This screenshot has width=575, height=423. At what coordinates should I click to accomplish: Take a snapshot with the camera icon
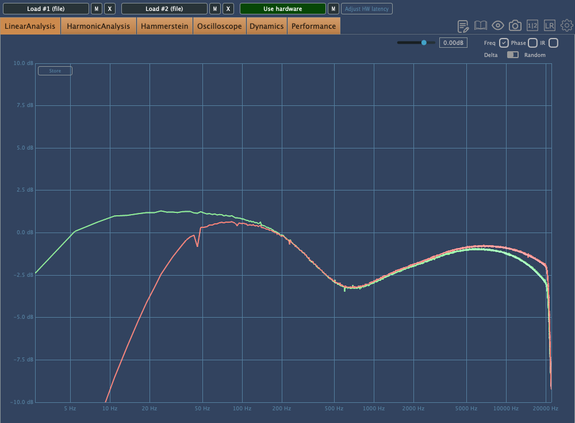[515, 26]
